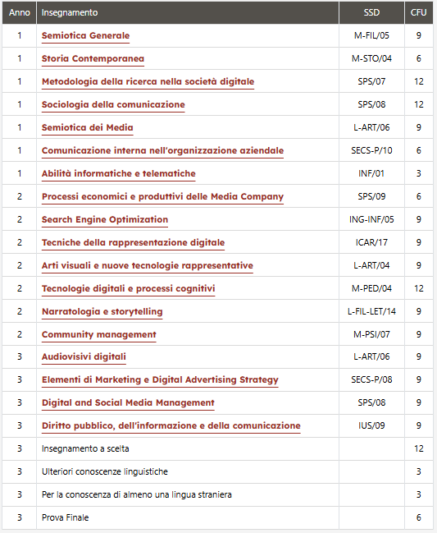Image resolution: width=437 pixels, height=533 pixels.
Task: Open Tecniche della rappresentazione digitale link
Action: pyautogui.click(x=133, y=243)
